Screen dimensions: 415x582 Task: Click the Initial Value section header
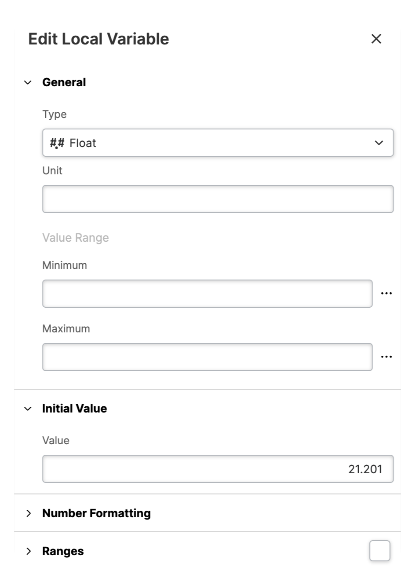pos(75,409)
